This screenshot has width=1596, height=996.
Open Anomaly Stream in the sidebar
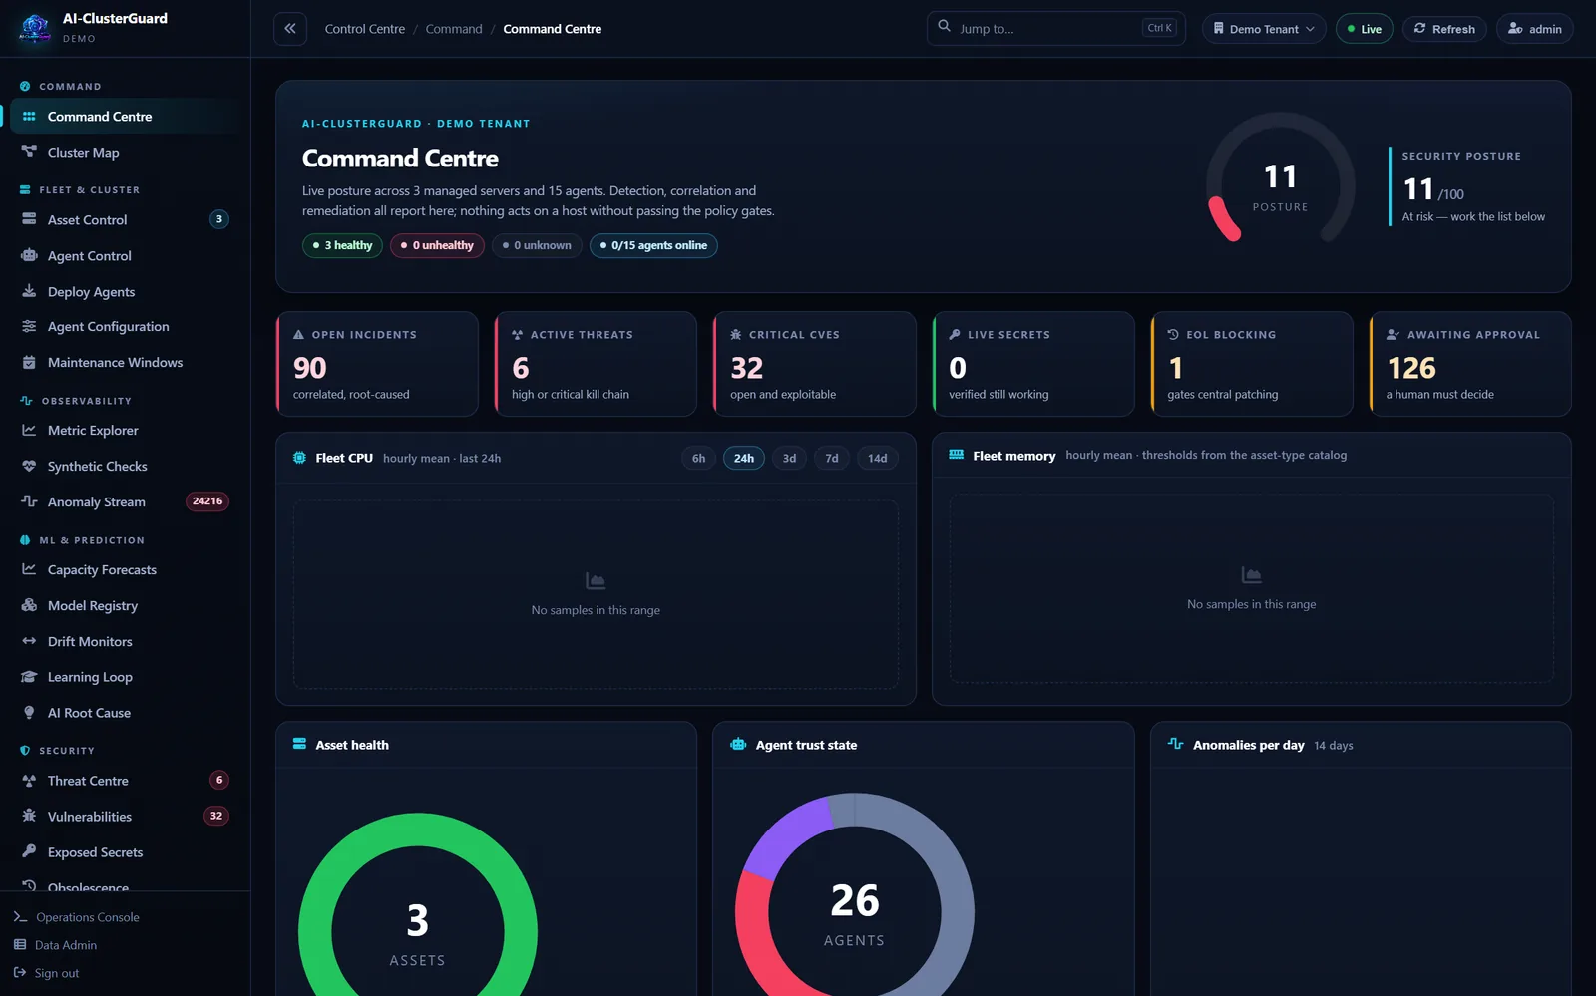click(125, 501)
